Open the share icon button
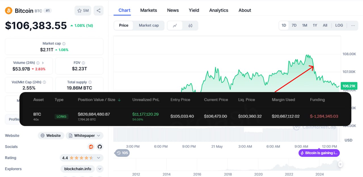Viewport: 363px width, 177px height. pos(98,11)
